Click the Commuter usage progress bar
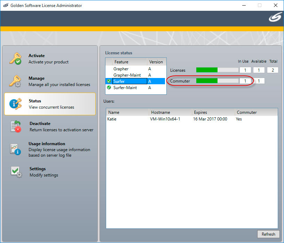The height and width of the screenshot is (243, 284). pos(217,81)
